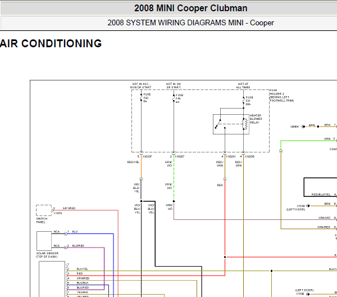This screenshot has height=297, width=337.
Task: Select the FUSE F41 5A label
Action: (x=179, y=98)
